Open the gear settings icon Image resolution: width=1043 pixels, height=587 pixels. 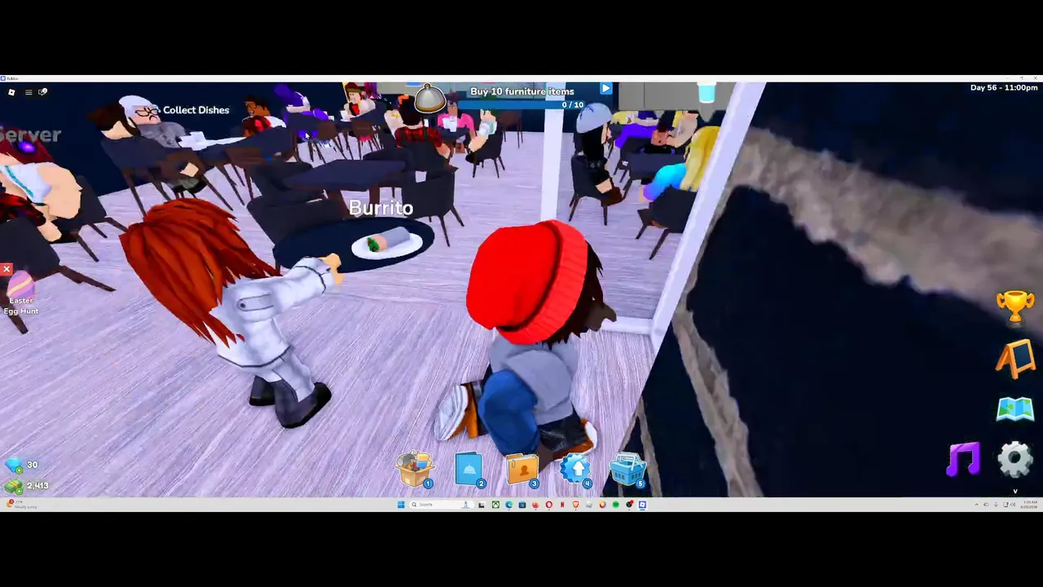tap(1015, 459)
